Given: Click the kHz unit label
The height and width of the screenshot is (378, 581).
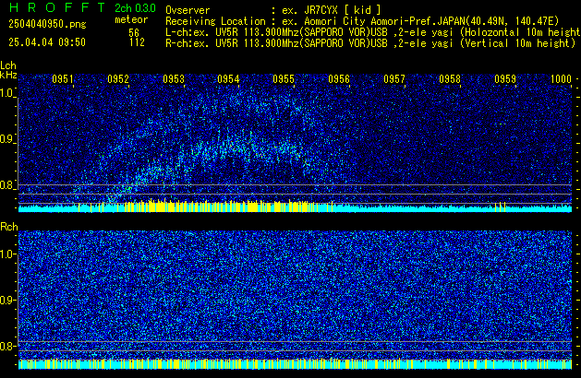Looking at the screenshot, I should [8, 75].
